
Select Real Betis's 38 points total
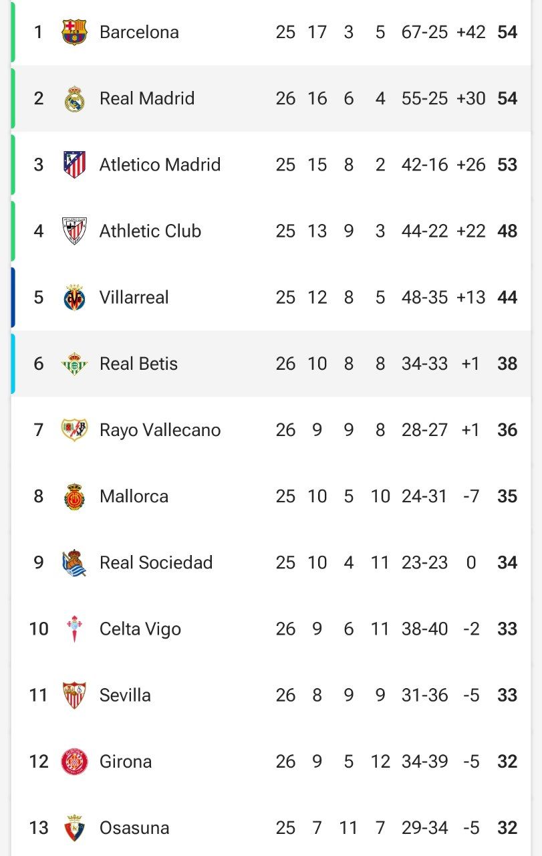[x=507, y=363]
